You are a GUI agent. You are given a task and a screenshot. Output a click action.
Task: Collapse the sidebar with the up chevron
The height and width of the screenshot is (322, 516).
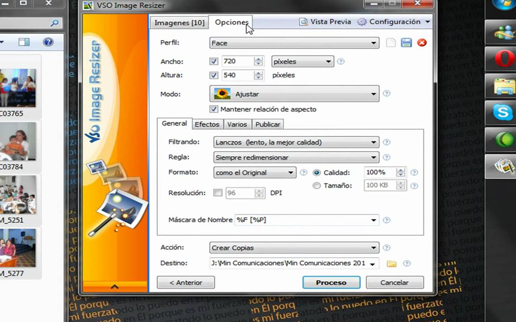(x=115, y=287)
